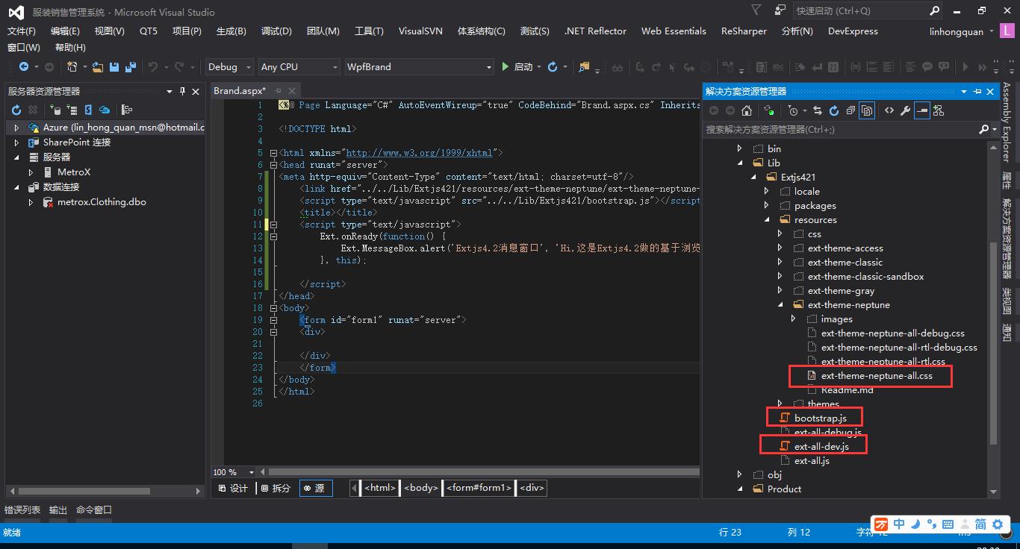
Task: Open the DevExpress menu
Action: tap(853, 31)
